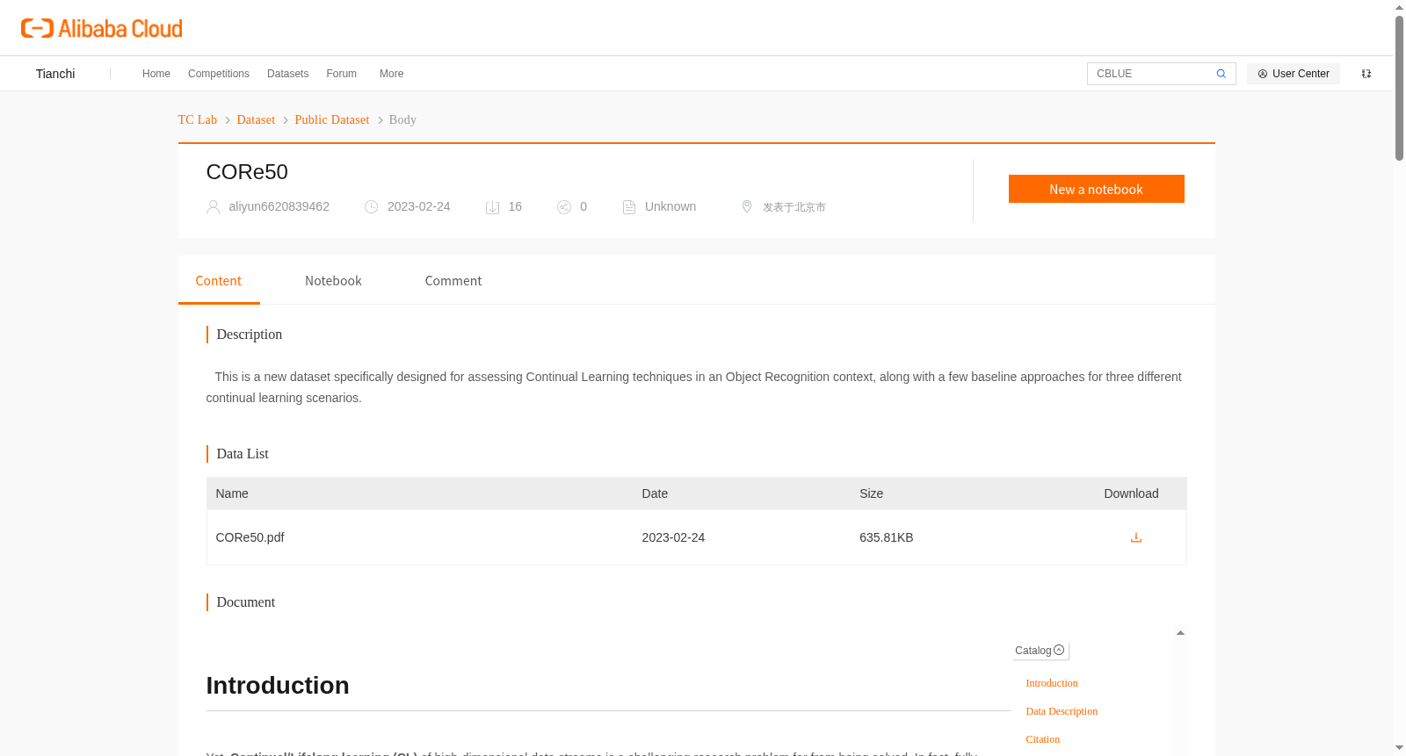Switch to the Notebook tab
Image resolution: width=1406 pixels, height=756 pixels.
333,281
